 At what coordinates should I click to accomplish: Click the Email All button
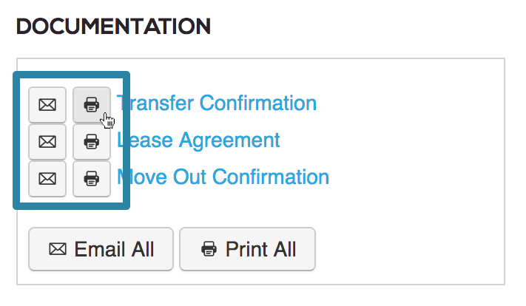click(101, 249)
